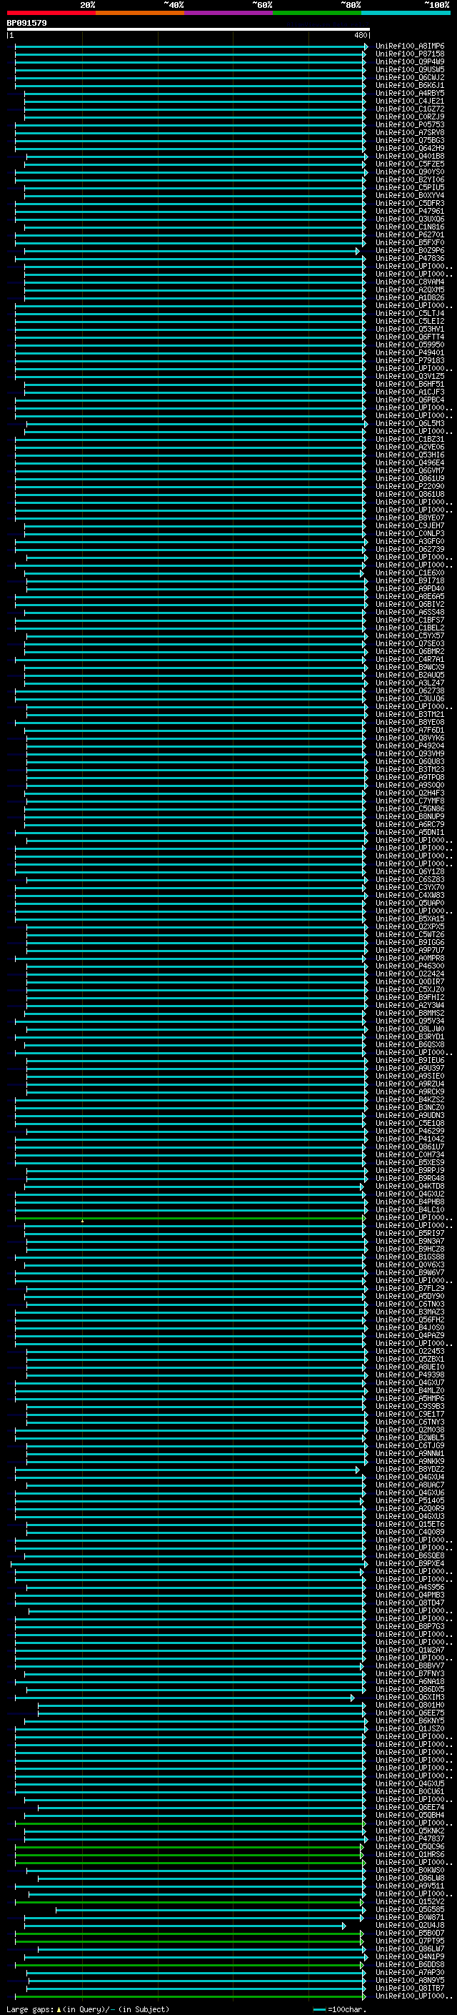The height and width of the screenshot is (2015, 457).
Task: Select the UniRef100_Q86LW7 label
Action: [410, 1949]
